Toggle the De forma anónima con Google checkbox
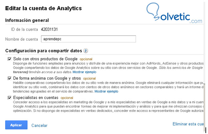The width and height of the screenshot is (208, 134). point(9,78)
